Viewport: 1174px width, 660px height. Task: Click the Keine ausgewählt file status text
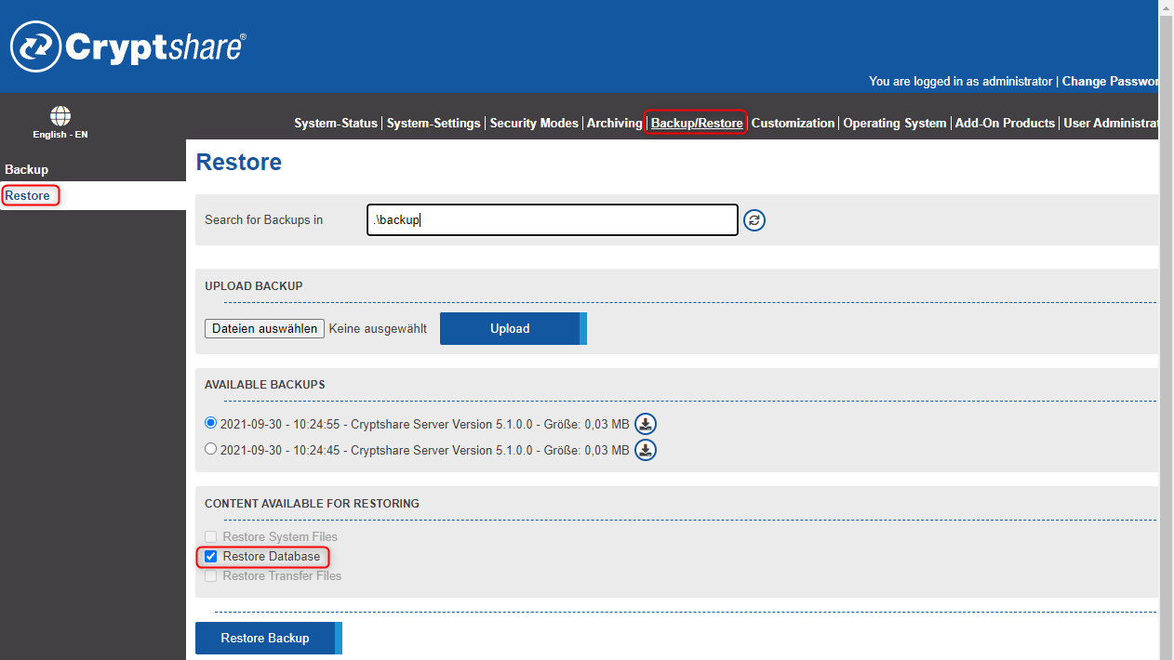click(x=378, y=328)
